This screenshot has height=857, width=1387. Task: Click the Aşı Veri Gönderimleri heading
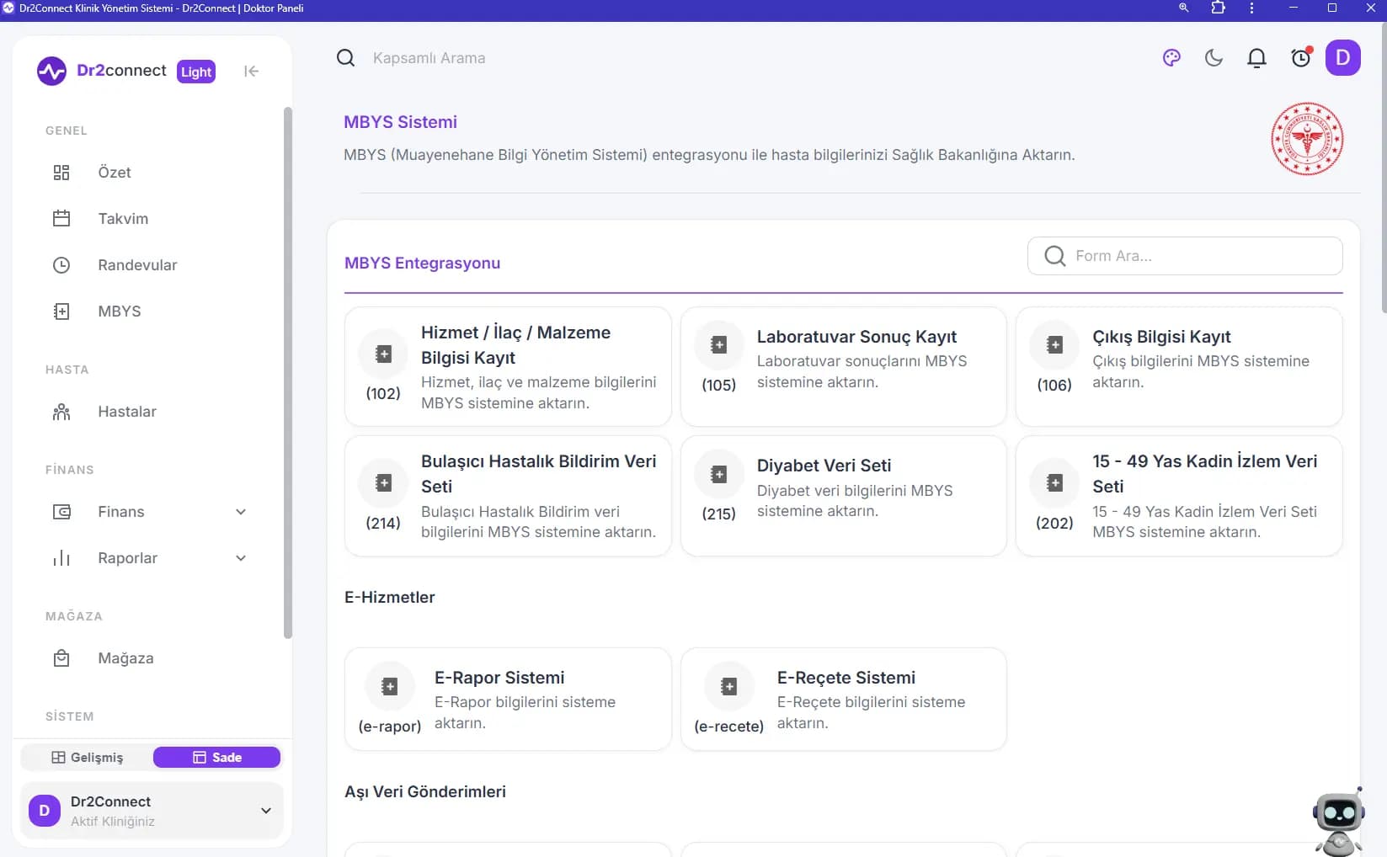pyautogui.click(x=425, y=792)
